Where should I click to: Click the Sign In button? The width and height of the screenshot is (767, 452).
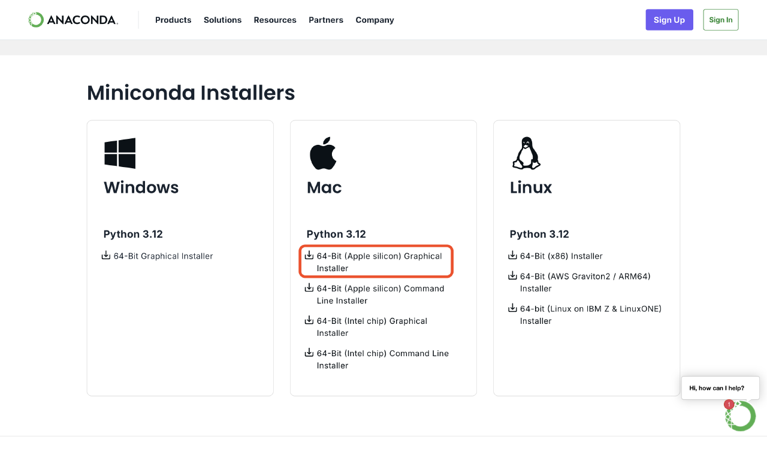click(x=720, y=19)
